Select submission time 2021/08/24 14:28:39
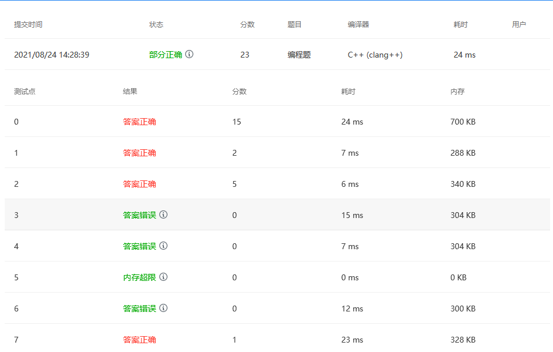This screenshot has width=553, height=352. pyautogui.click(x=52, y=55)
